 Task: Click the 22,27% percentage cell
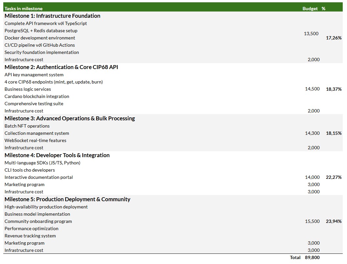click(x=334, y=177)
